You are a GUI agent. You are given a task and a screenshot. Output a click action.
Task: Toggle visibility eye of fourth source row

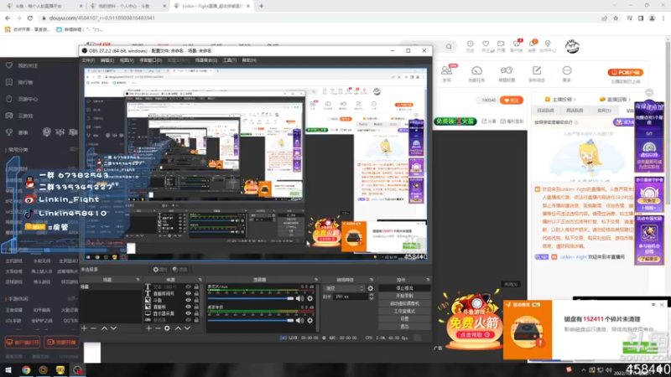click(x=188, y=307)
